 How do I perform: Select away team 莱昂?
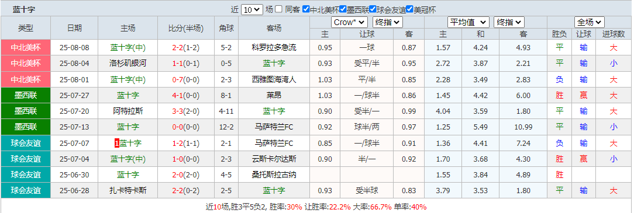click(x=274, y=96)
